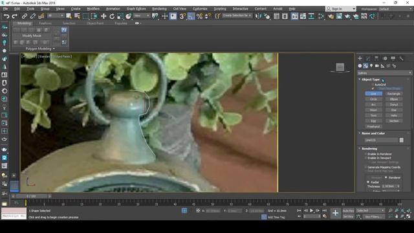Check Enable In Renderer option

click(x=365, y=154)
